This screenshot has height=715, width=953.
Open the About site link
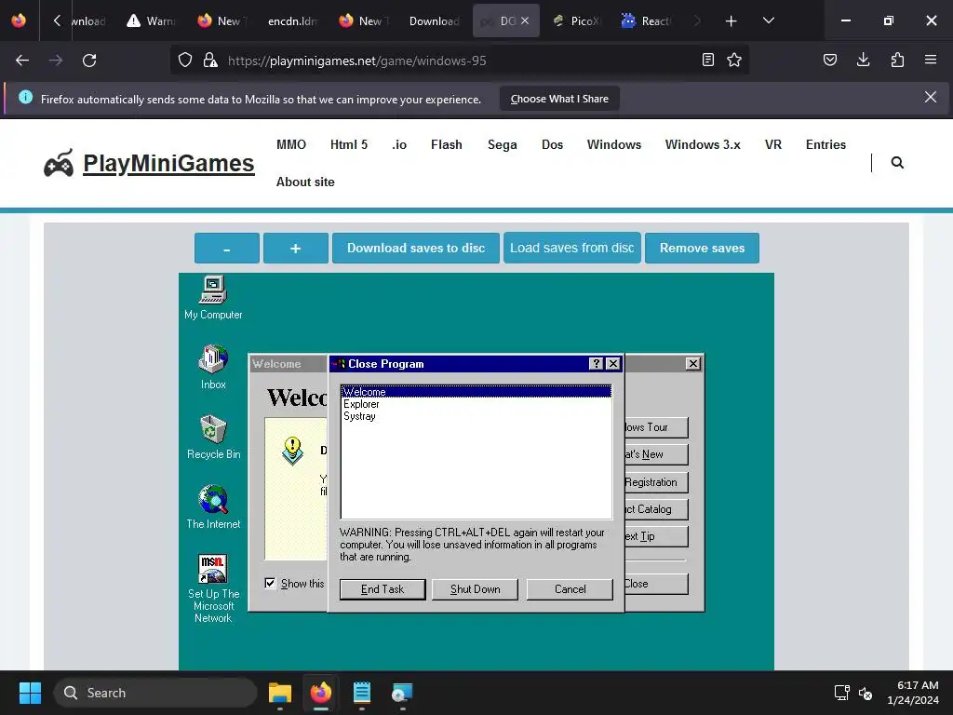(x=305, y=182)
